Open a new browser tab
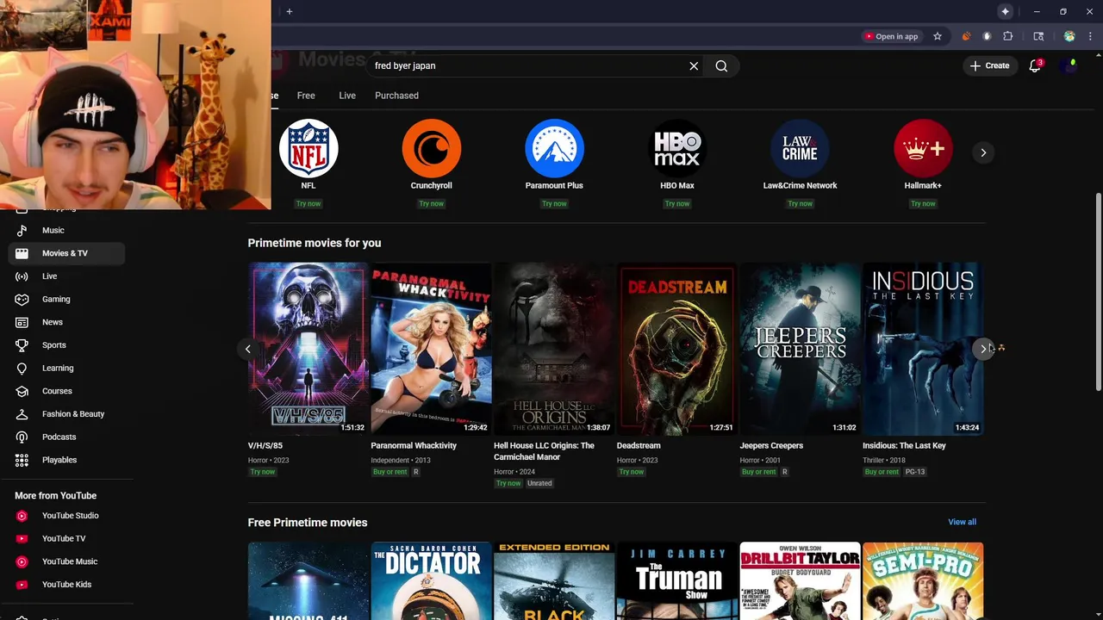This screenshot has width=1103, height=620. coord(290,11)
